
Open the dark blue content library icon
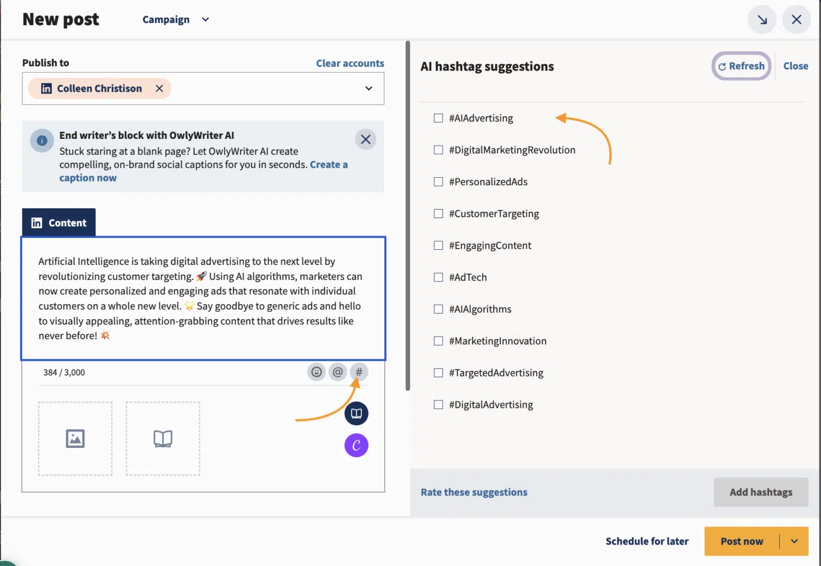[357, 413]
